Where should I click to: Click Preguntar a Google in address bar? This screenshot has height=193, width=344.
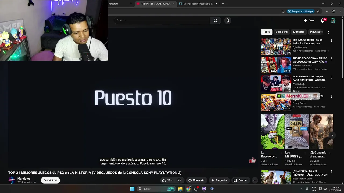click(x=300, y=11)
